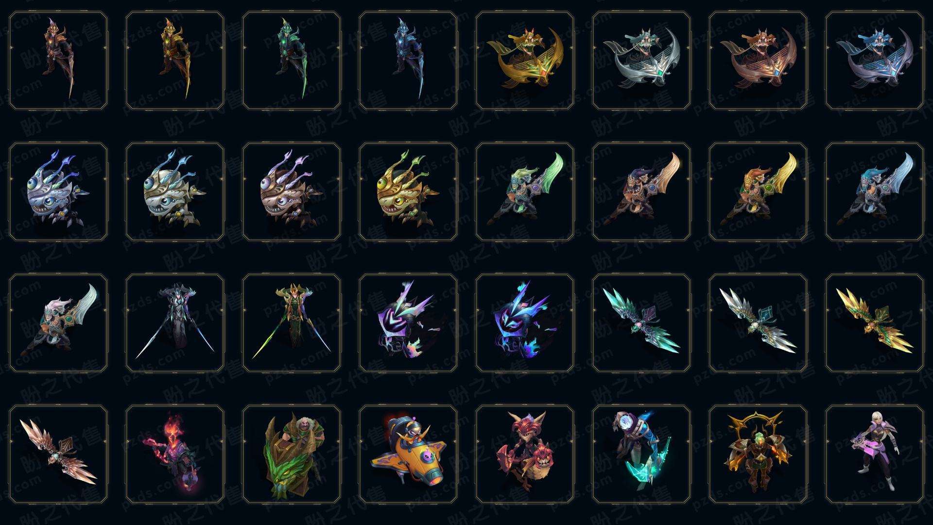Screen dimensions: 933x525
Task: Select the green glowing blade warrior skin
Action: pyautogui.click(x=292, y=61)
